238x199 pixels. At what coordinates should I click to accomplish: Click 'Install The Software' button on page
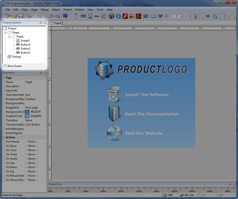coord(146,95)
